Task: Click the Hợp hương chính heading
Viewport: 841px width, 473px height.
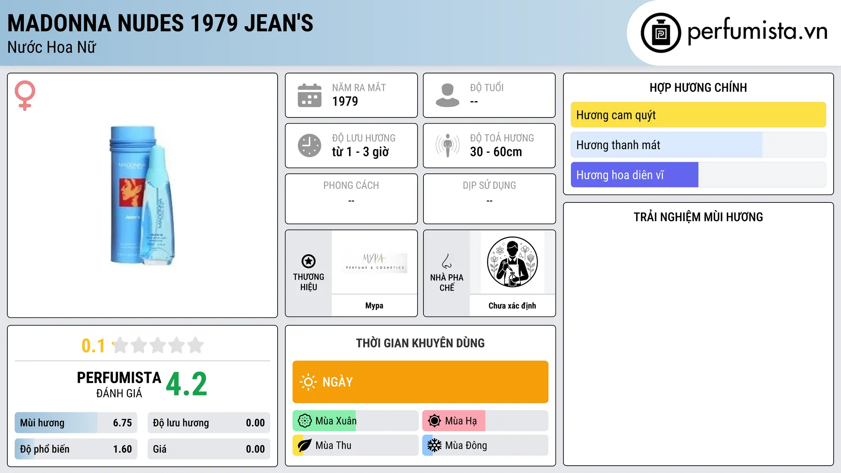Action: pos(699,88)
